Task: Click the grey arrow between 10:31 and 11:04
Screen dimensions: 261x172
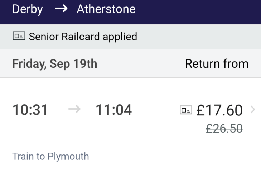Action: pyautogui.click(x=74, y=110)
